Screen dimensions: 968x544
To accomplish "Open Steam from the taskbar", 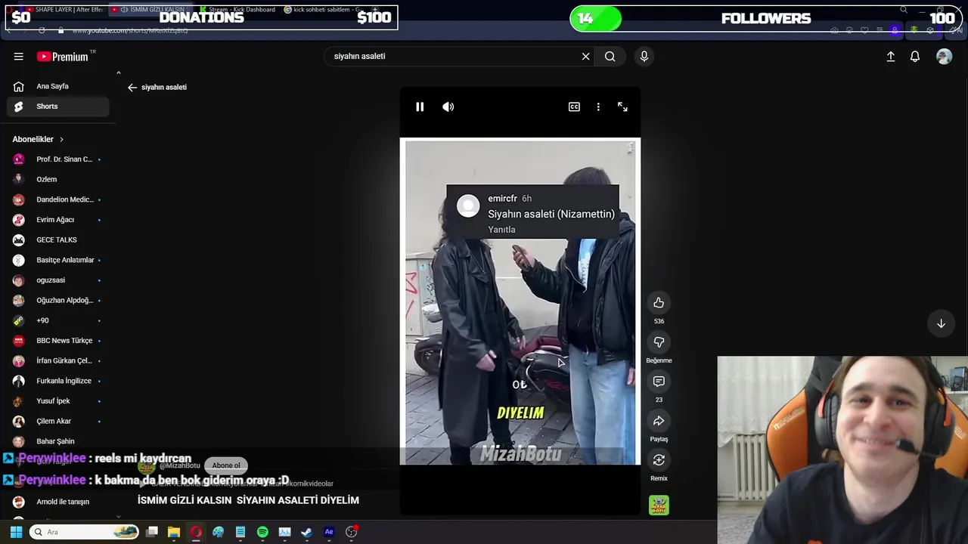I will pos(306,532).
